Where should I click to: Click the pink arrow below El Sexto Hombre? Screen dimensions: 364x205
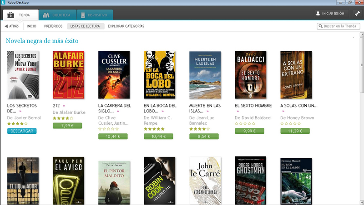[238, 111]
